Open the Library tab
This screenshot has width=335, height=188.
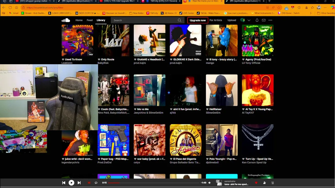(x=101, y=20)
